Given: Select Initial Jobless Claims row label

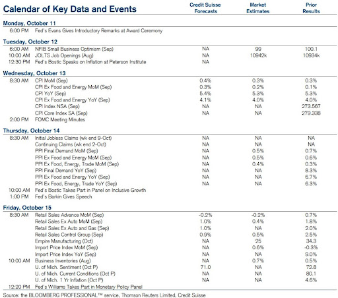Looking at the screenshot, I should point(73,138).
